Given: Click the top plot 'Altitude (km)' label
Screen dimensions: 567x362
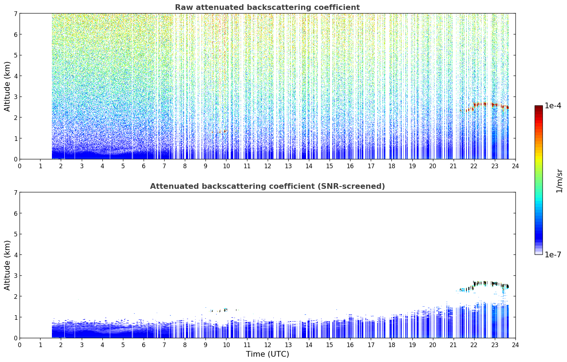Looking at the screenshot, I should 7,86.
